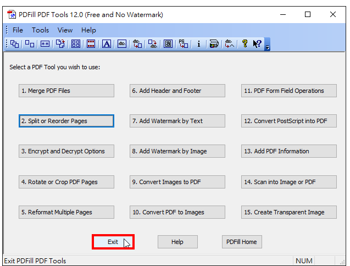350x266 pixels.
Task: Click the '13. Add PDF Information' button
Action: (x=289, y=151)
